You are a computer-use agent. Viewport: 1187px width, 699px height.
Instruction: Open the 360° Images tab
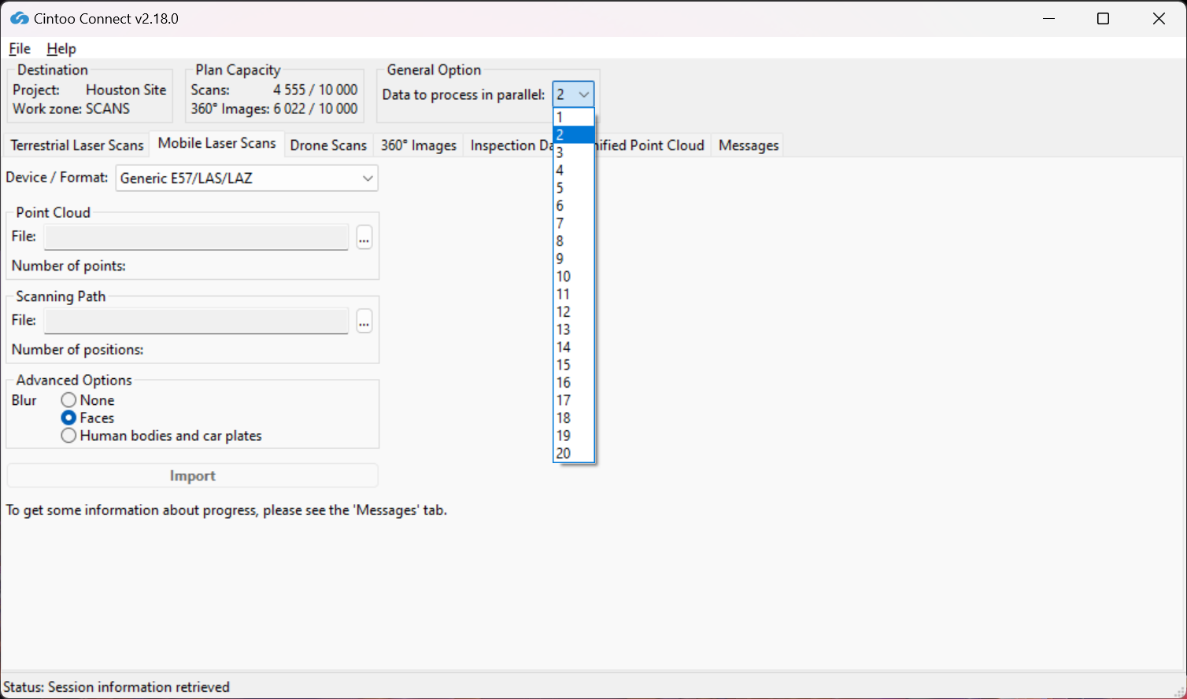[419, 145]
